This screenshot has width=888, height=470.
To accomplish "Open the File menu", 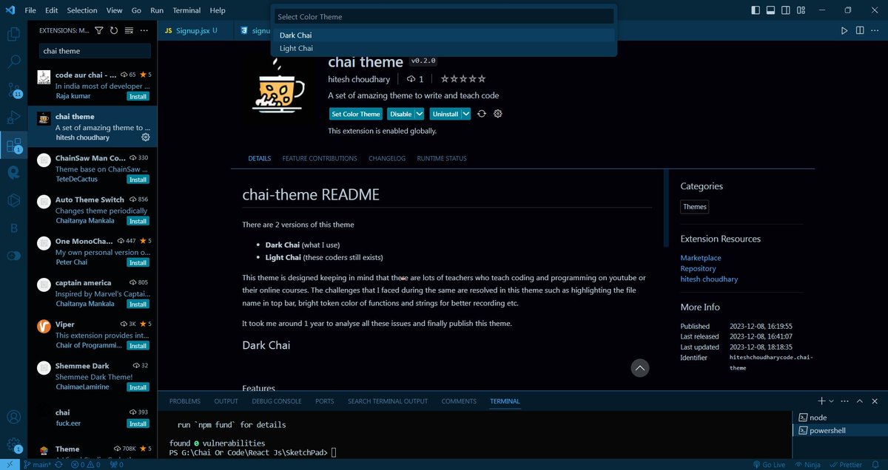I will click(30, 10).
